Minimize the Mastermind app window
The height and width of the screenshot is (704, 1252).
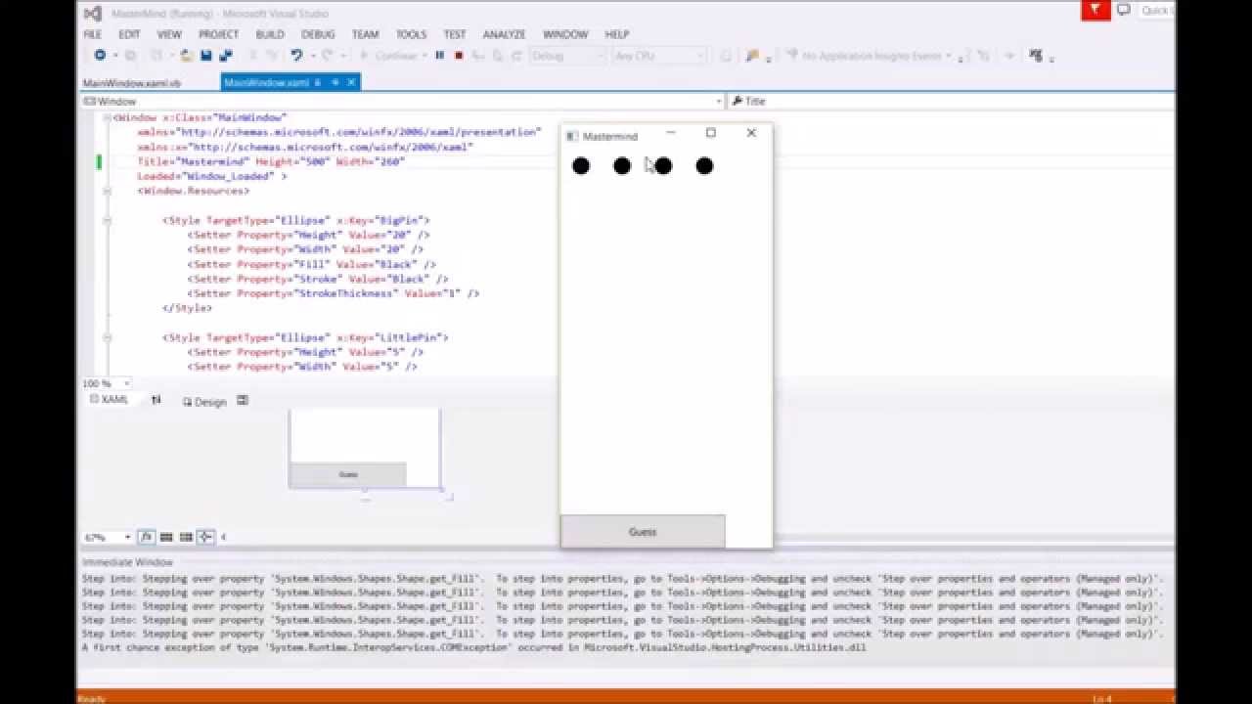click(670, 133)
